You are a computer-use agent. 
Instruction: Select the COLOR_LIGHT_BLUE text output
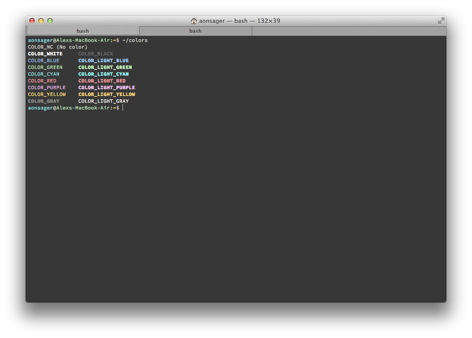point(103,60)
